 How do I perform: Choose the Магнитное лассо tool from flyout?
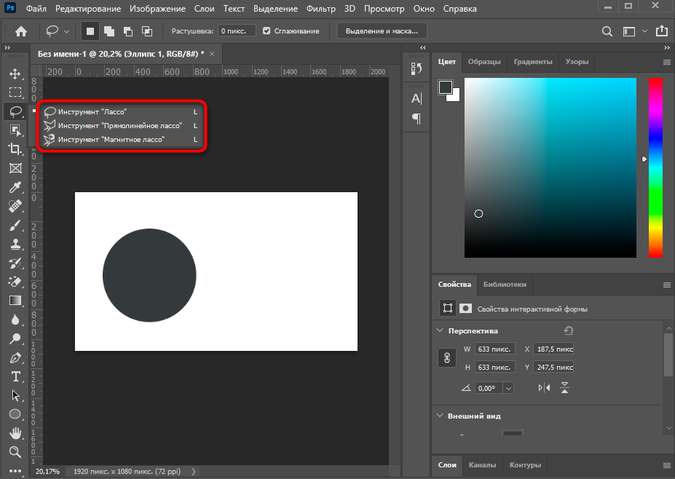tap(111, 138)
